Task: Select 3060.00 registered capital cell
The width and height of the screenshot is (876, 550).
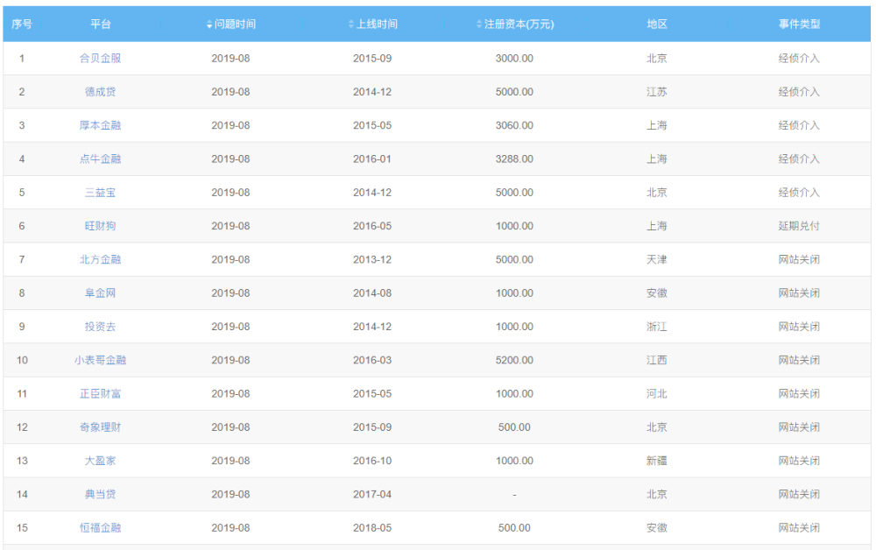Action: (514, 125)
